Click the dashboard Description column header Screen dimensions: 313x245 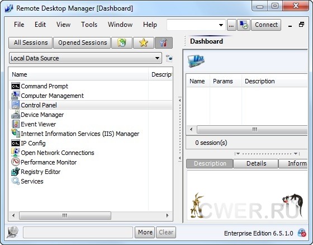click(x=274, y=81)
